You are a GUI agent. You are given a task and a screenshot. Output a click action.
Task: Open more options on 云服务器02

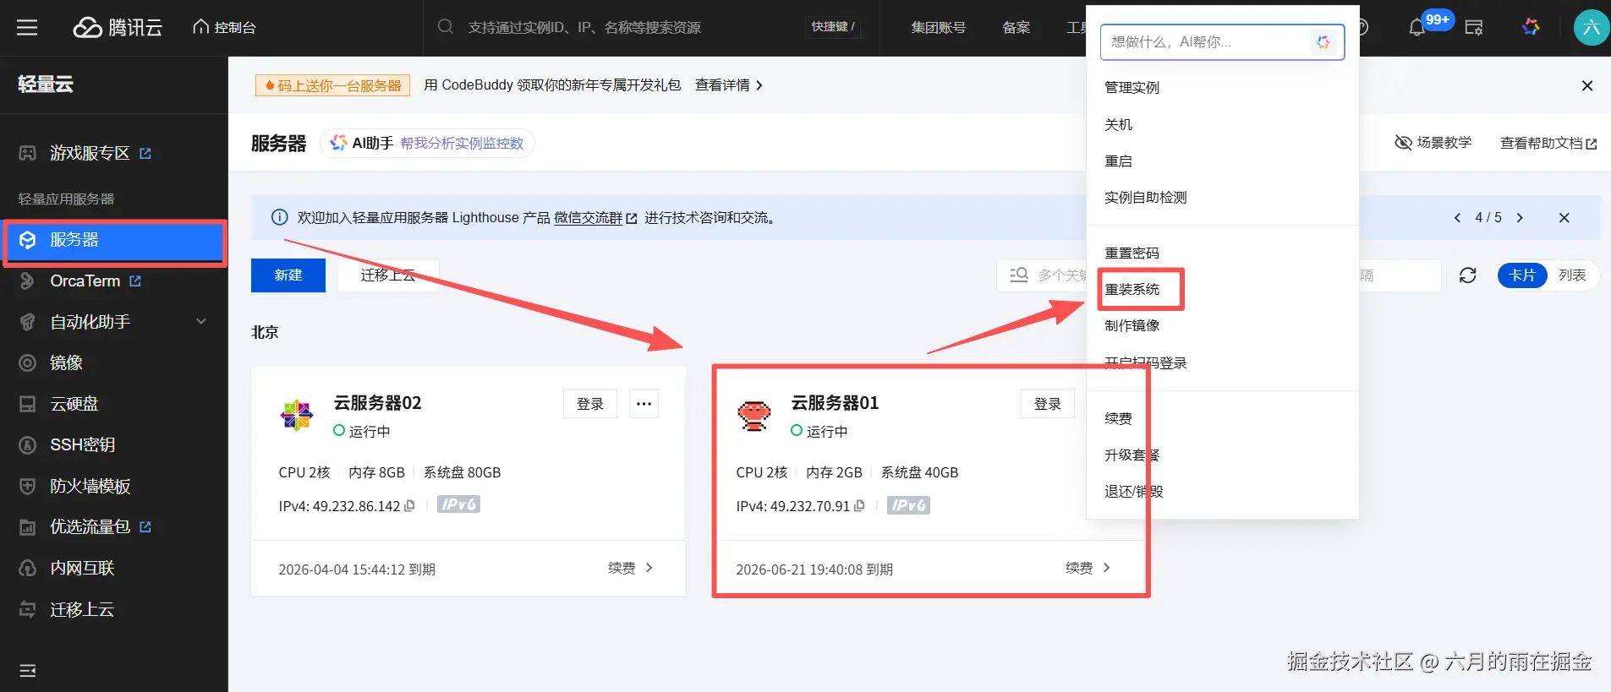(x=644, y=404)
